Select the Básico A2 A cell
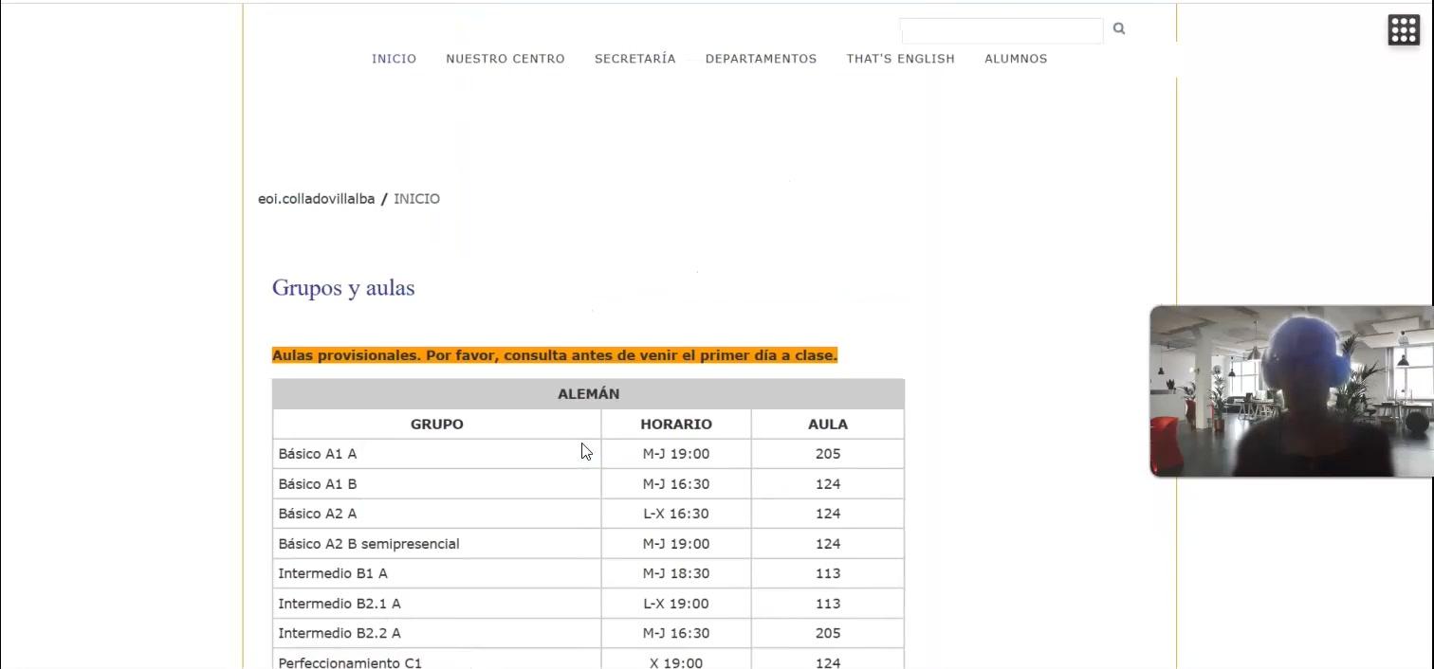Viewport: 1434px width, 669px height. point(436,514)
